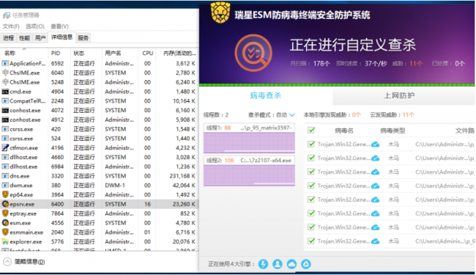The height and width of the screenshot is (275, 476).
Task: Click the epsrv.exe process icon
Action: pos(5,204)
